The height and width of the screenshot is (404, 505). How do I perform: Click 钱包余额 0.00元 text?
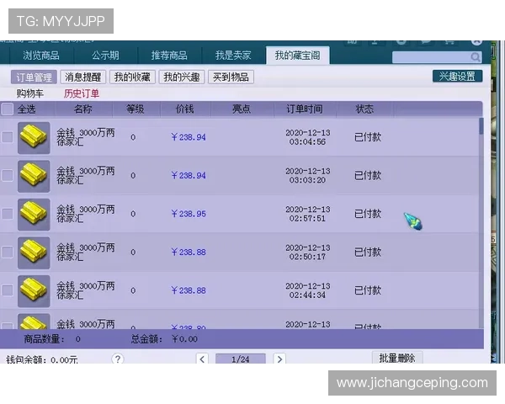coord(42,359)
